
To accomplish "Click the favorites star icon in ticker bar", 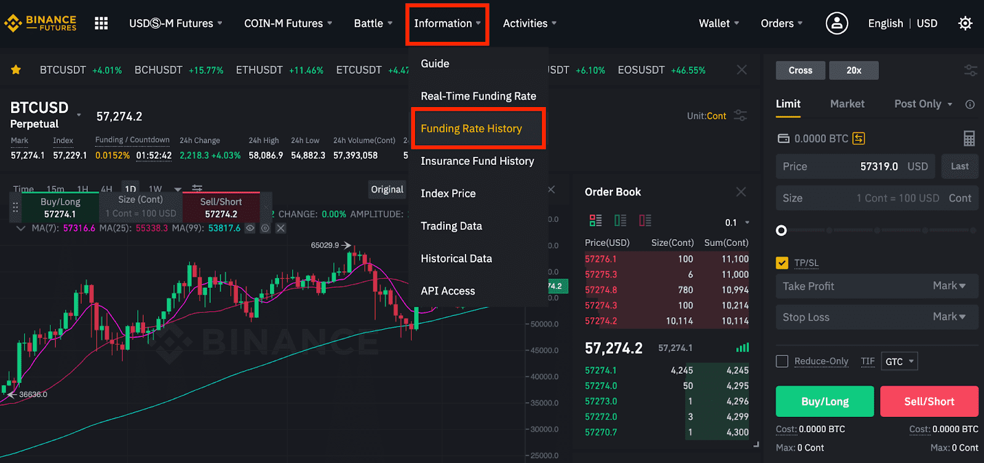I will click(16, 70).
